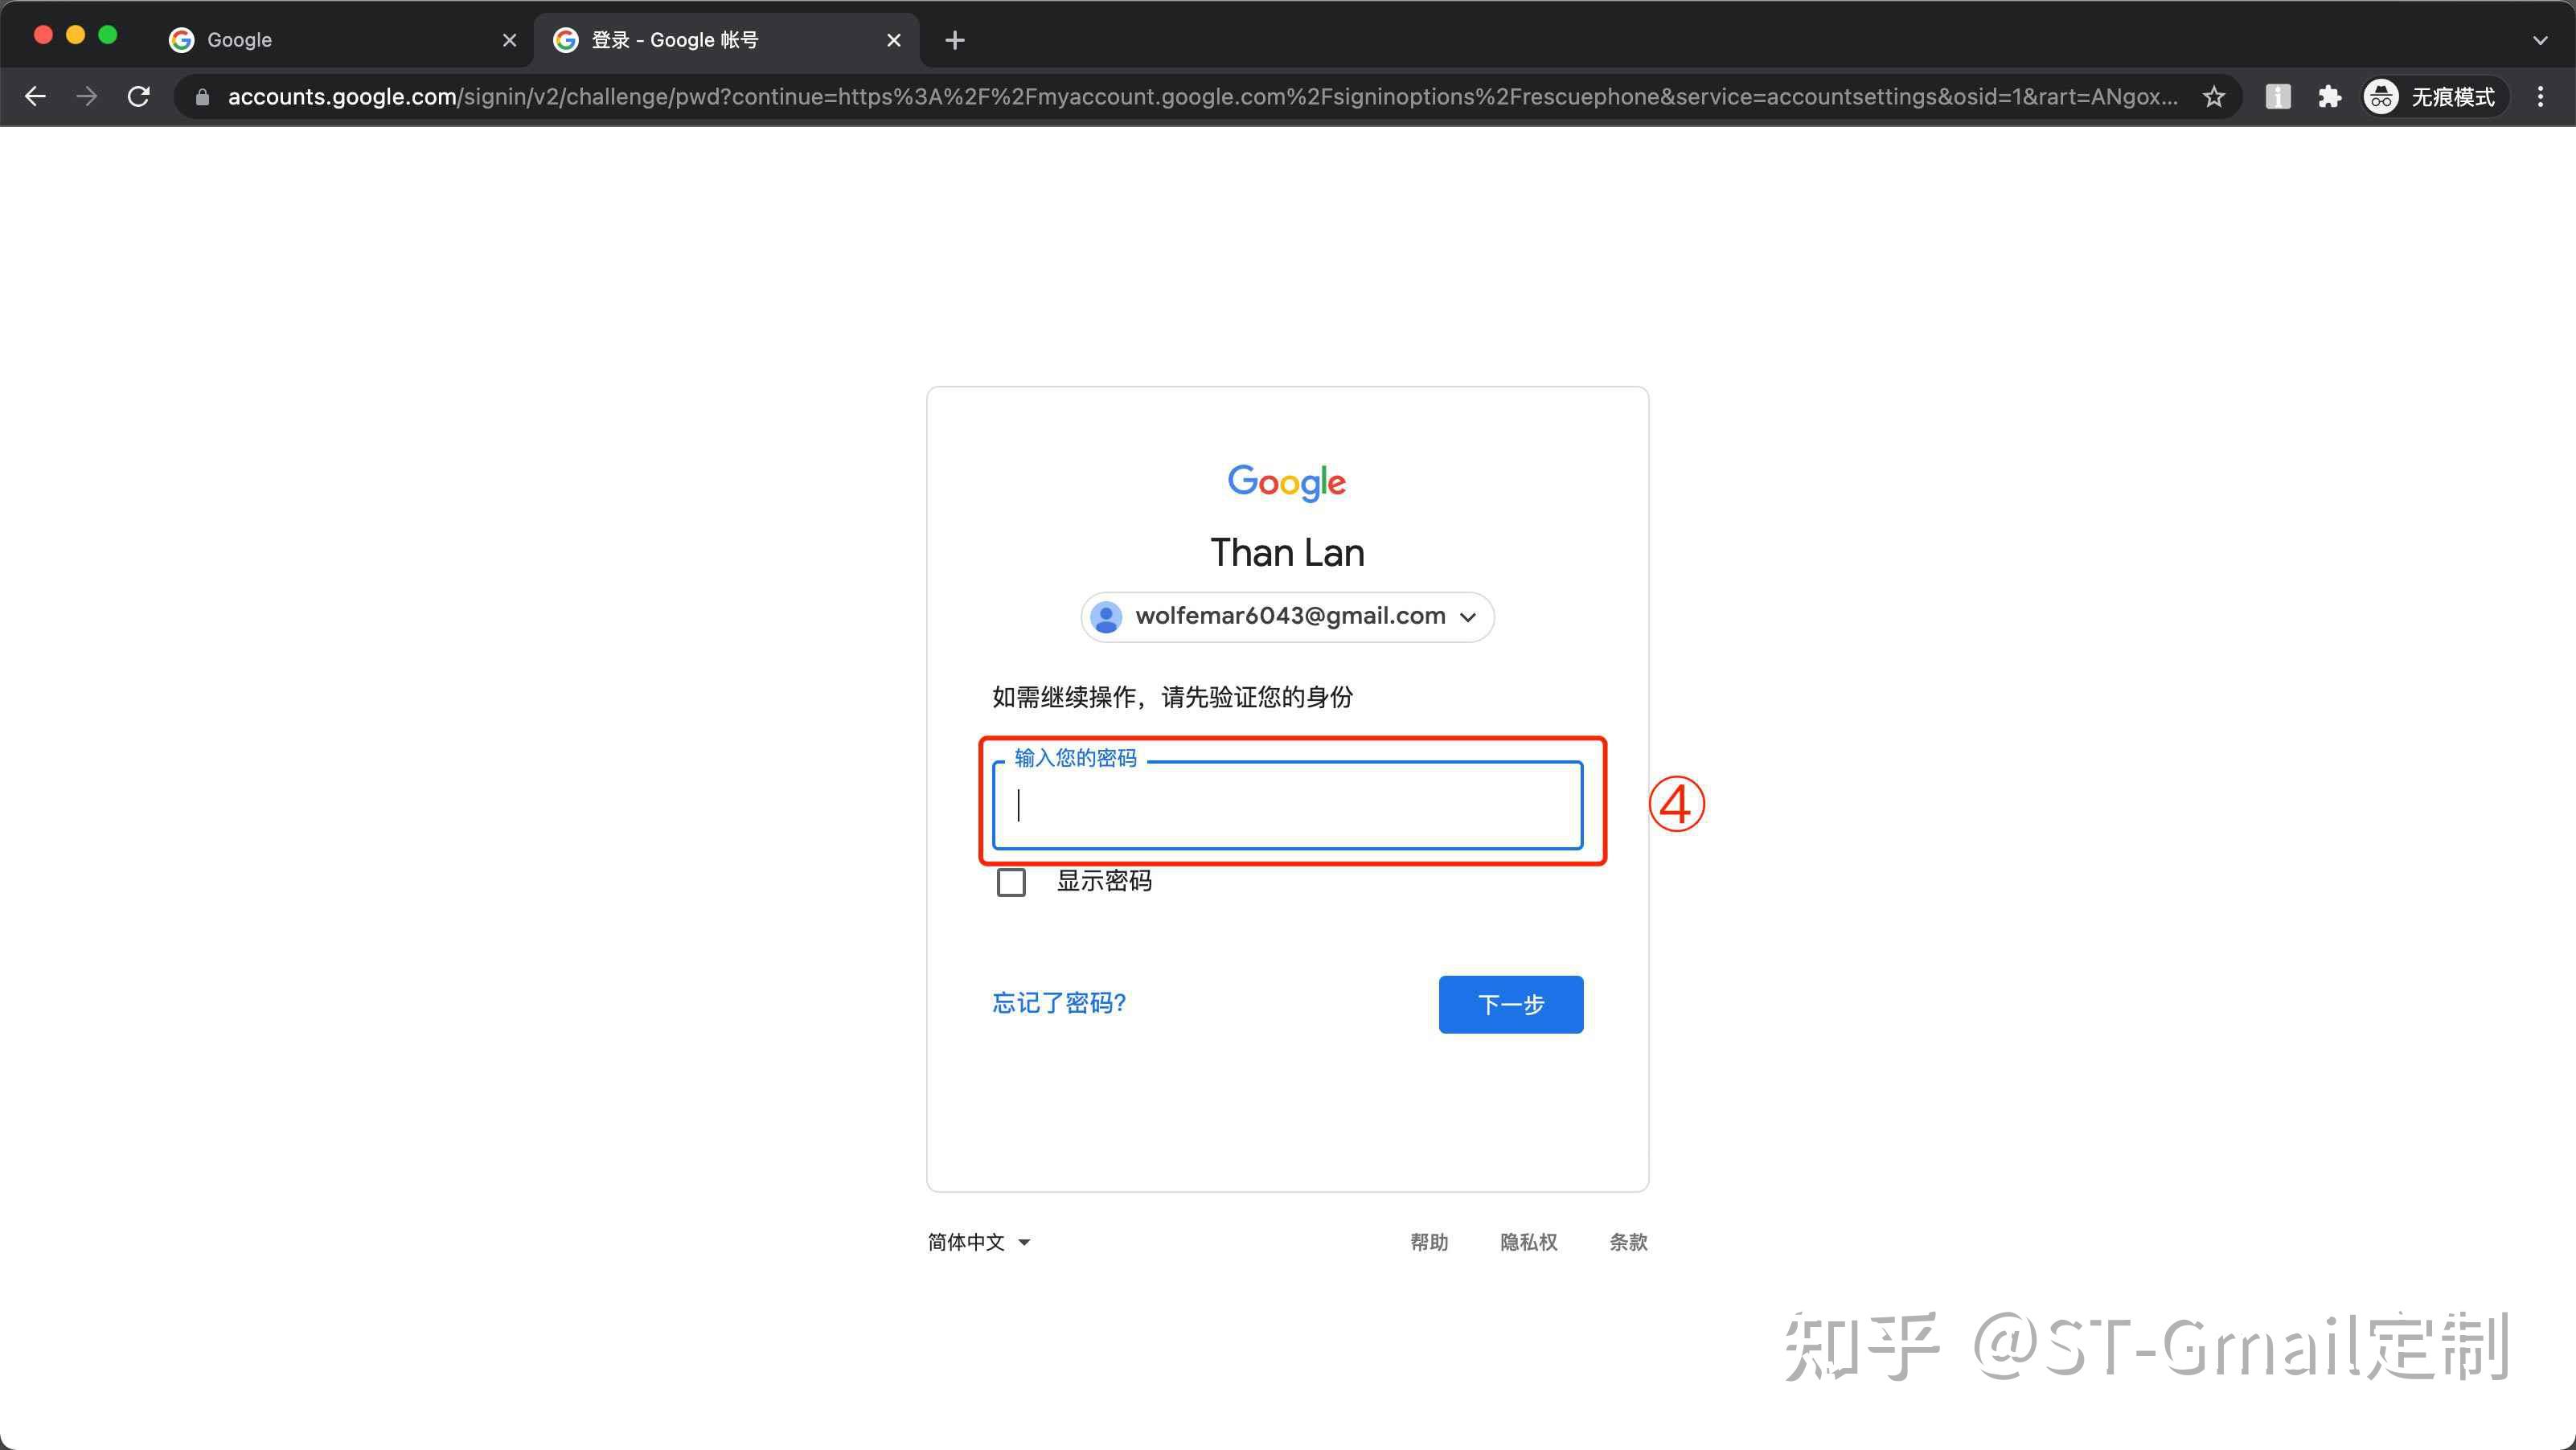The height and width of the screenshot is (1450, 2576).
Task: Click the Than Lan heading text
Action: coord(1287,552)
